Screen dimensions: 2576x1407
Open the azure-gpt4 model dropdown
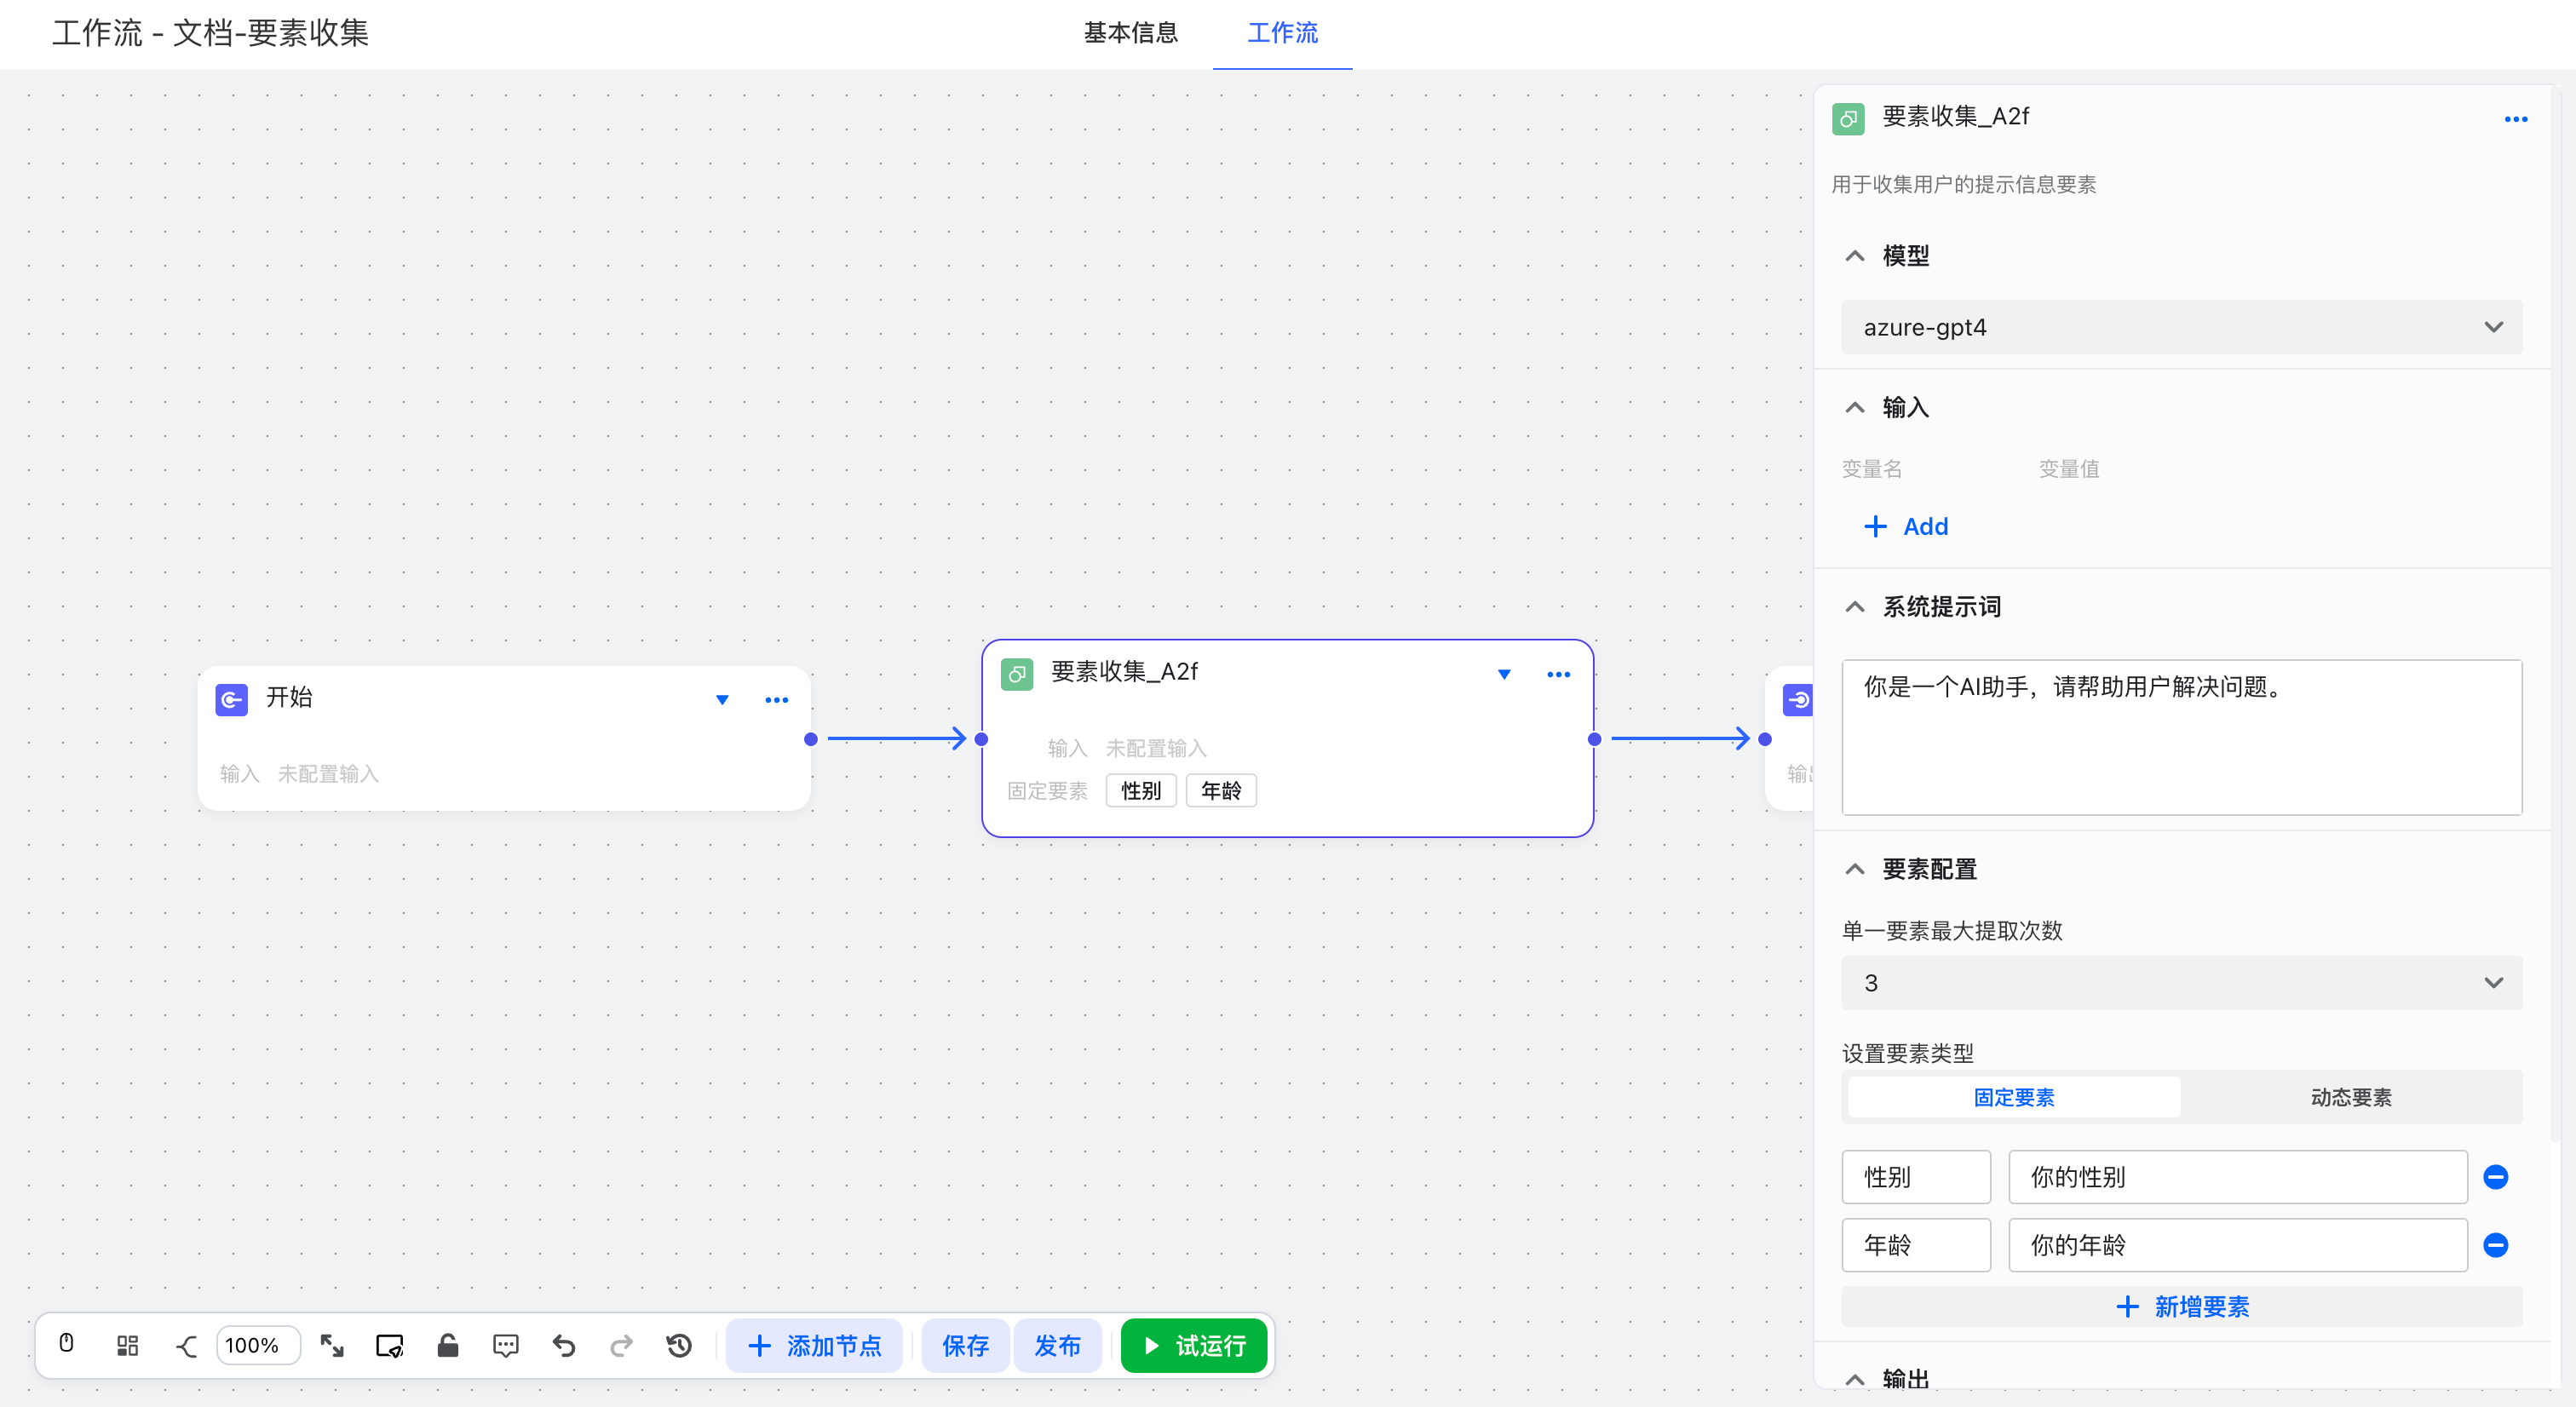(x=2181, y=327)
